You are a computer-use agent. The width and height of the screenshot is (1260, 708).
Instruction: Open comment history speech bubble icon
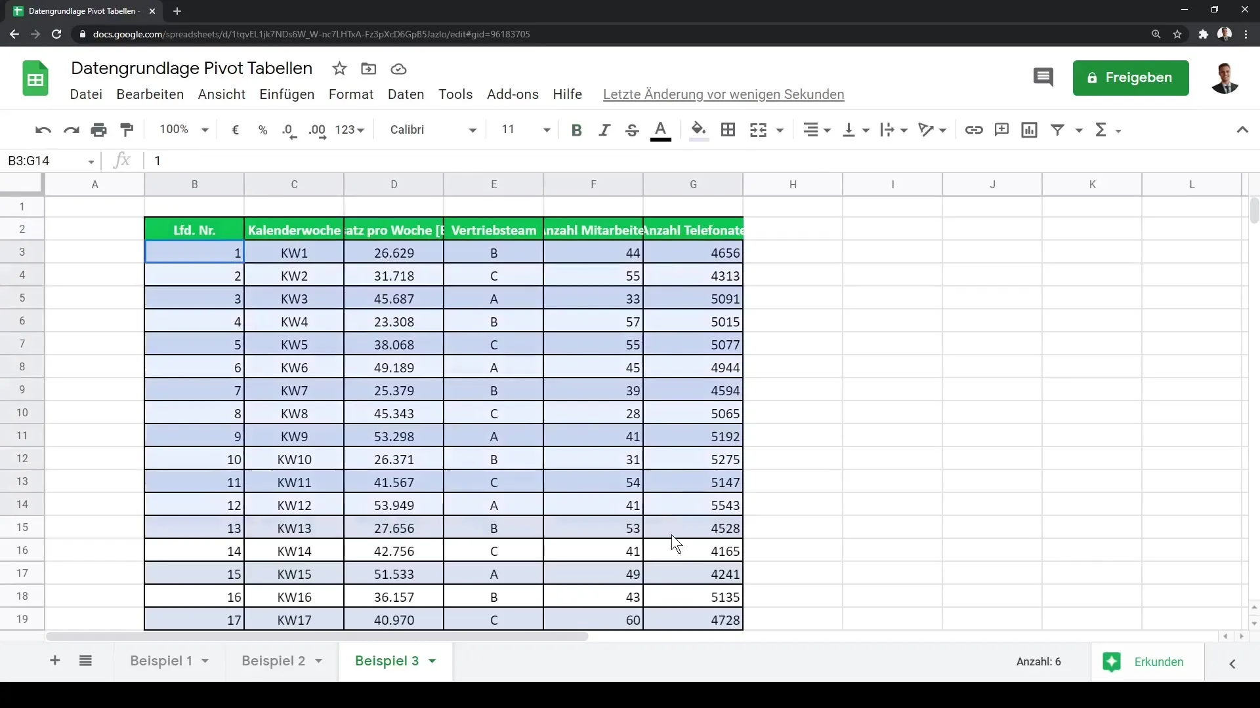(x=1043, y=78)
